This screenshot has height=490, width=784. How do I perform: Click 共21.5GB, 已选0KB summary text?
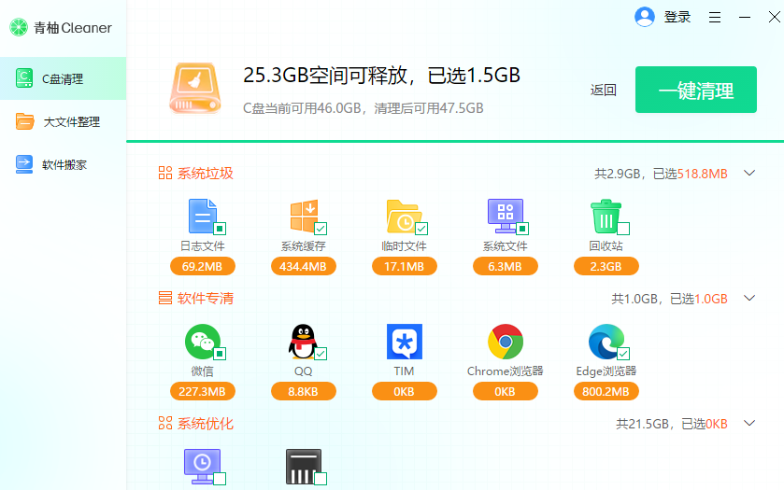click(x=672, y=424)
